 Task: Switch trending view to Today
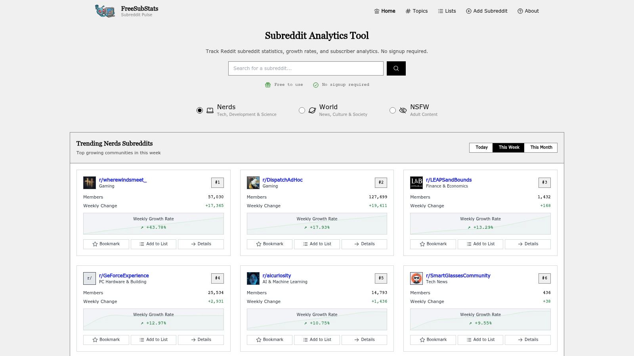coord(481,148)
